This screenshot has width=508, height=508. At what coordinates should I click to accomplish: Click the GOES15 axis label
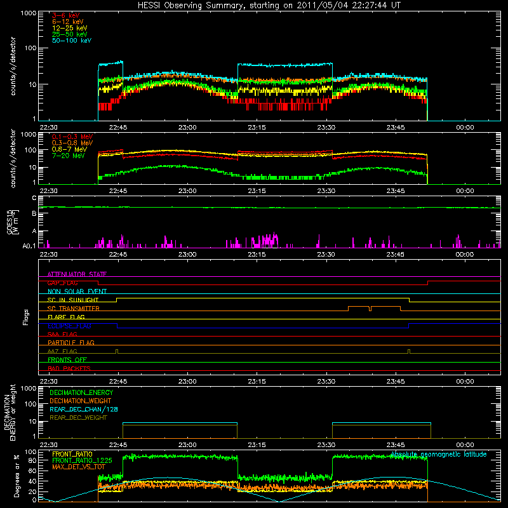(12, 222)
